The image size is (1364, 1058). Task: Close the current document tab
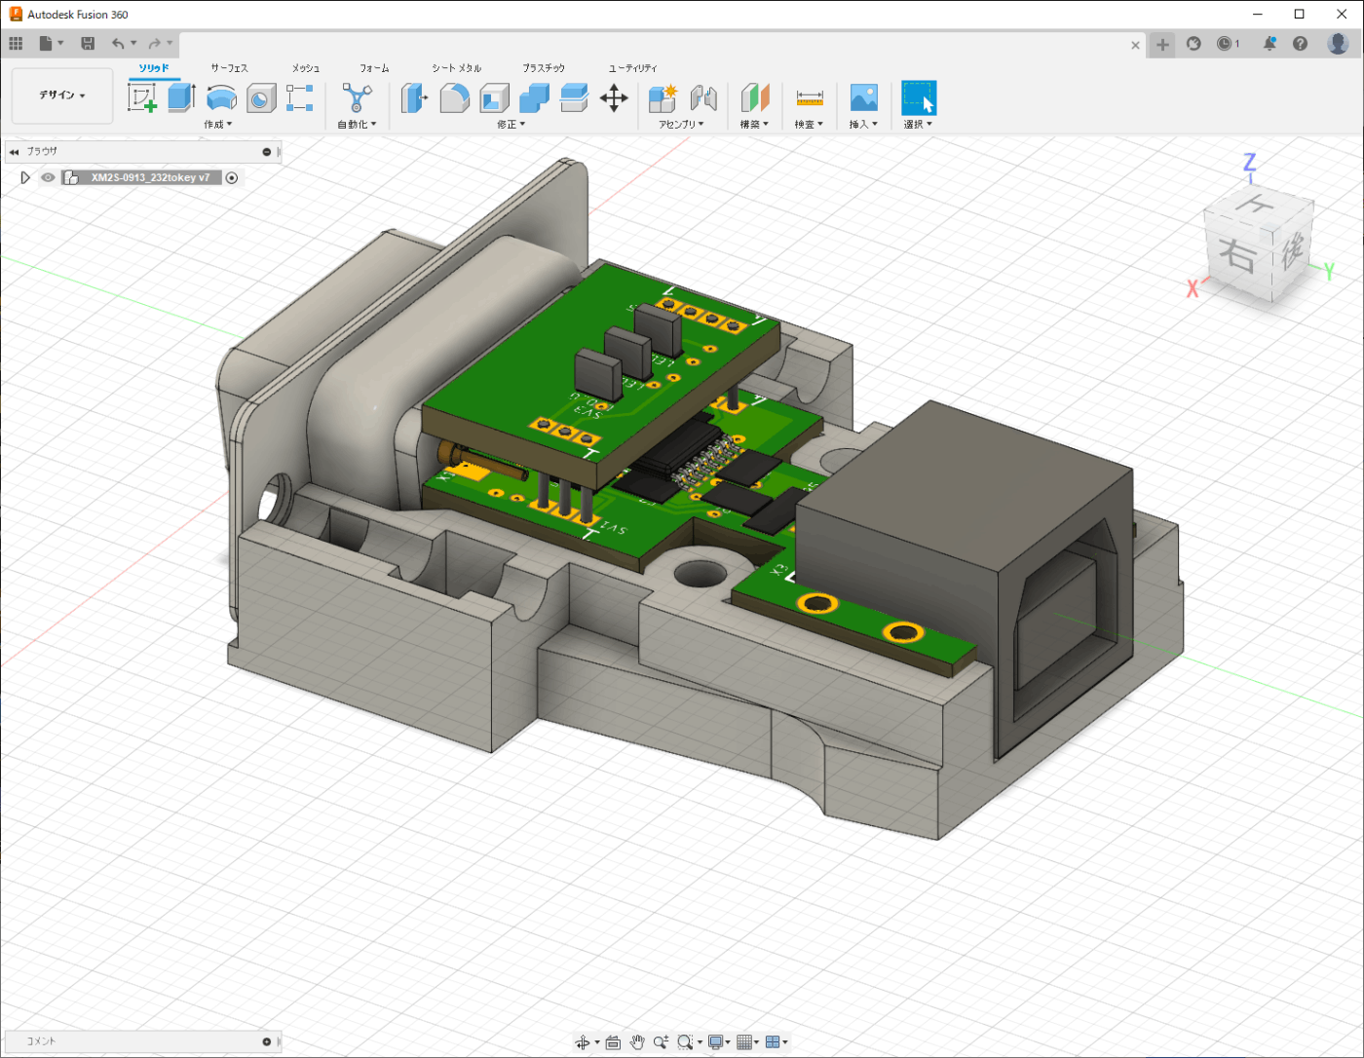[x=1135, y=45]
